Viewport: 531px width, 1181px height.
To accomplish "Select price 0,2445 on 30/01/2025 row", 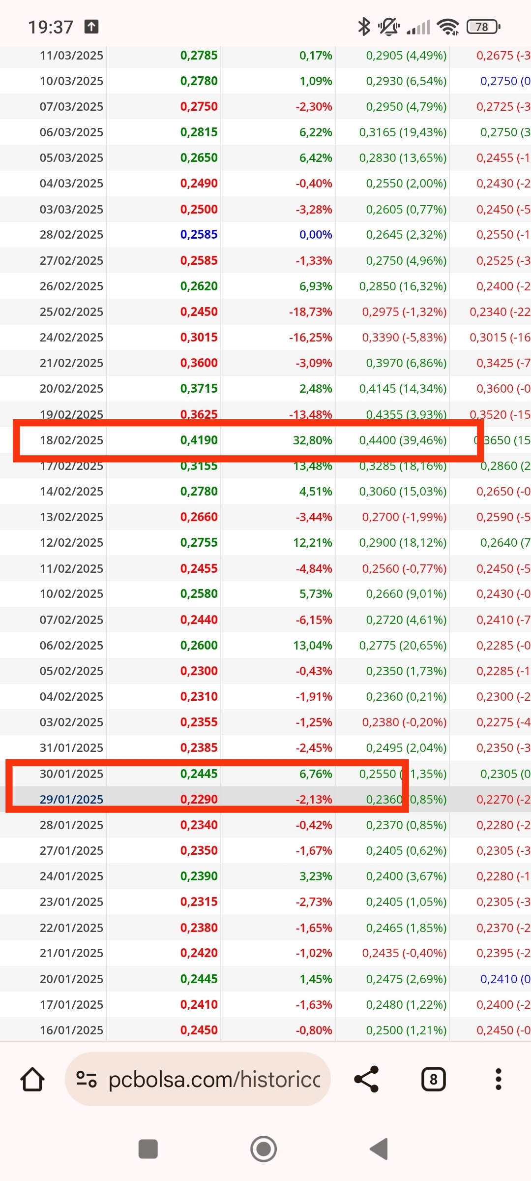I will point(199,774).
